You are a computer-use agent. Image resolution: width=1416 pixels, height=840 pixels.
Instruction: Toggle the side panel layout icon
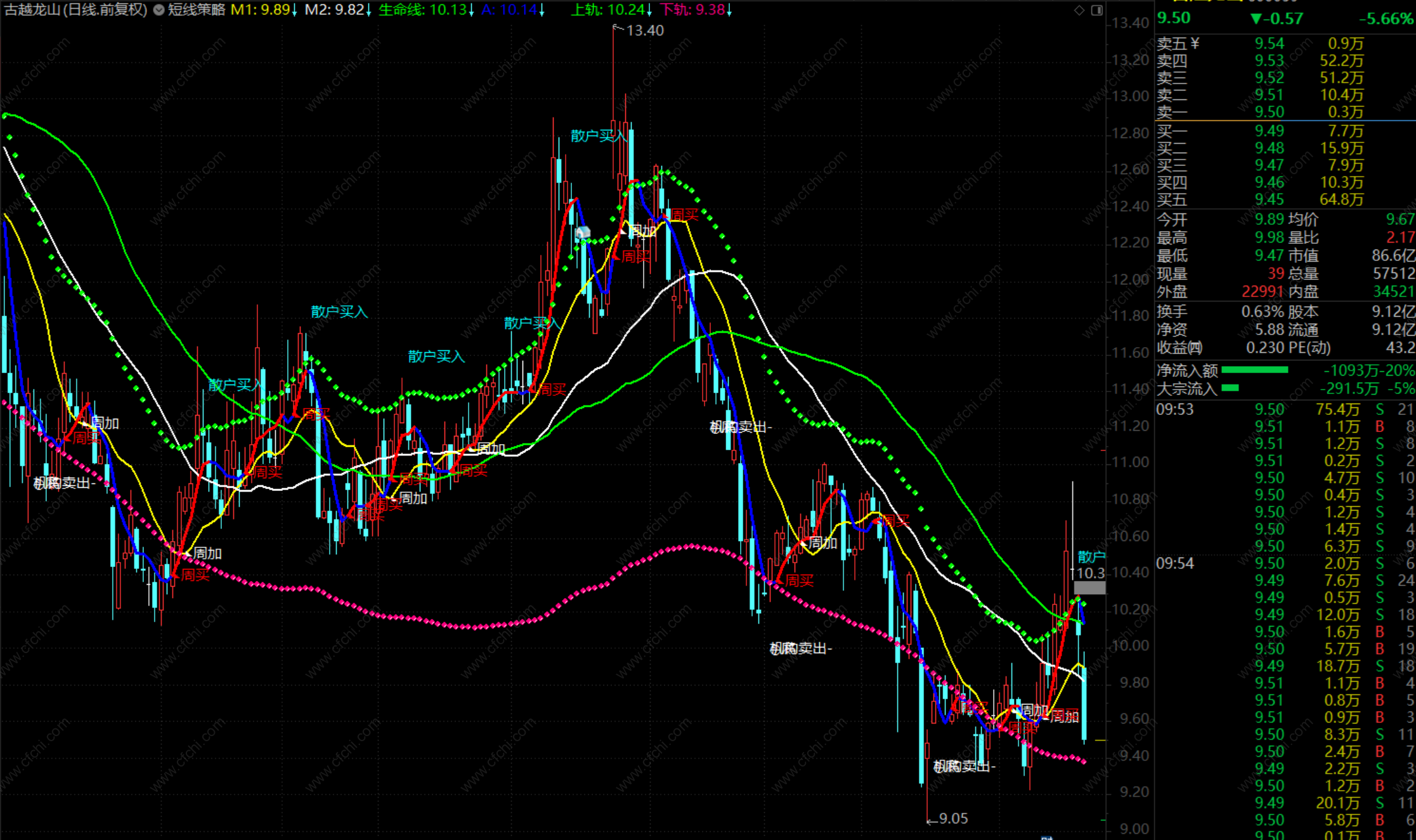pyautogui.click(x=1097, y=10)
